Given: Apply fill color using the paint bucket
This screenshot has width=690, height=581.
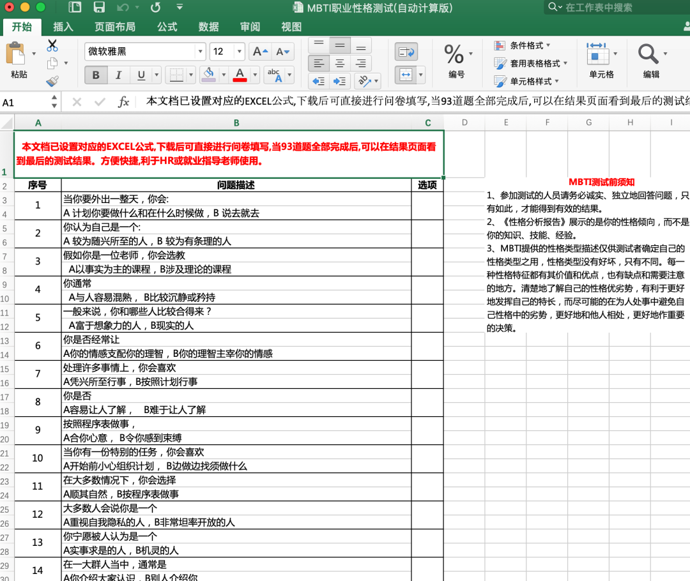Looking at the screenshot, I should coord(208,75).
